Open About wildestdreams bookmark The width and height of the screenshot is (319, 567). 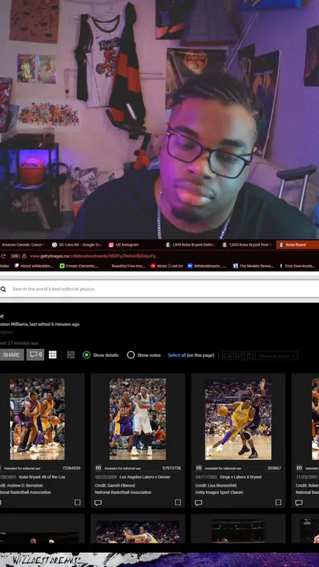coord(35,266)
